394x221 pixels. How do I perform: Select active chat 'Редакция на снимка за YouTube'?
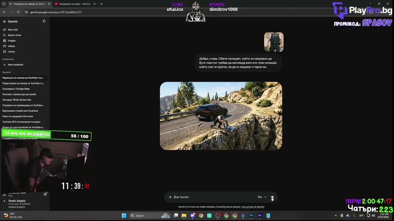[23, 78]
